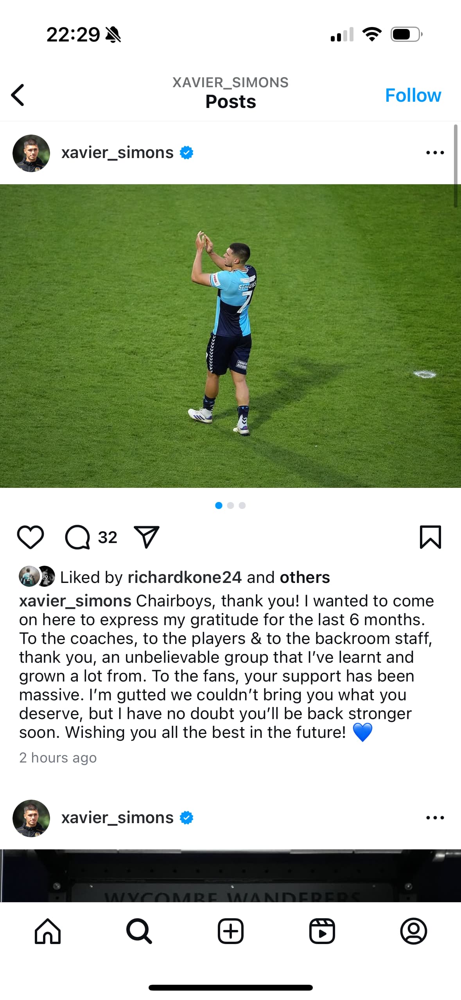Open the Search tab in bottom bar
The image size is (461, 1000).
coord(139,931)
